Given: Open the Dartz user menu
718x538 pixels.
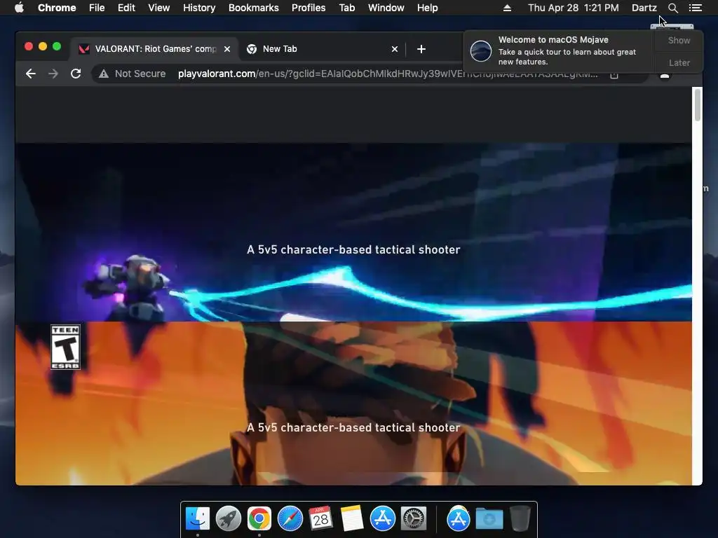Looking at the screenshot, I should [x=644, y=8].
